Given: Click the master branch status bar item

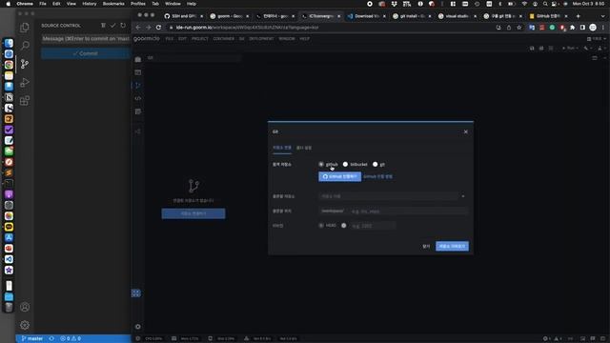Looking at the screenshot, I should click(x=32, y=339).
